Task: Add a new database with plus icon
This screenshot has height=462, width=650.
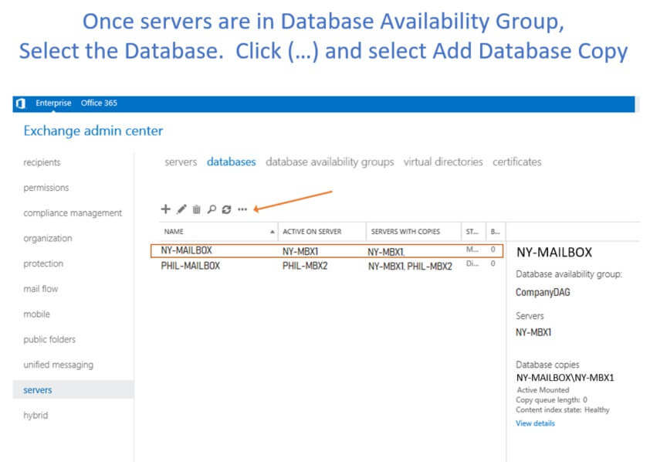Action: click(165, 209)
